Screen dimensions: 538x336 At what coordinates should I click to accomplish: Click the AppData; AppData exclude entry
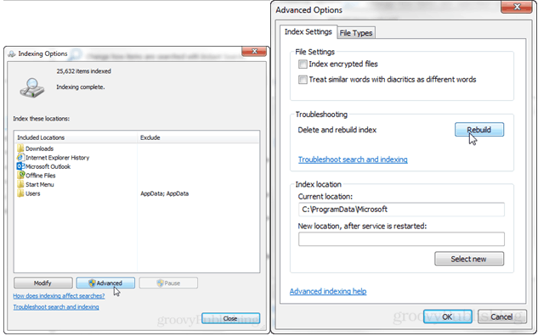tap(164, 193)
